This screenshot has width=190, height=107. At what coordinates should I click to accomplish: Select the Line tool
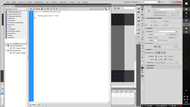[x=142, y=29]
